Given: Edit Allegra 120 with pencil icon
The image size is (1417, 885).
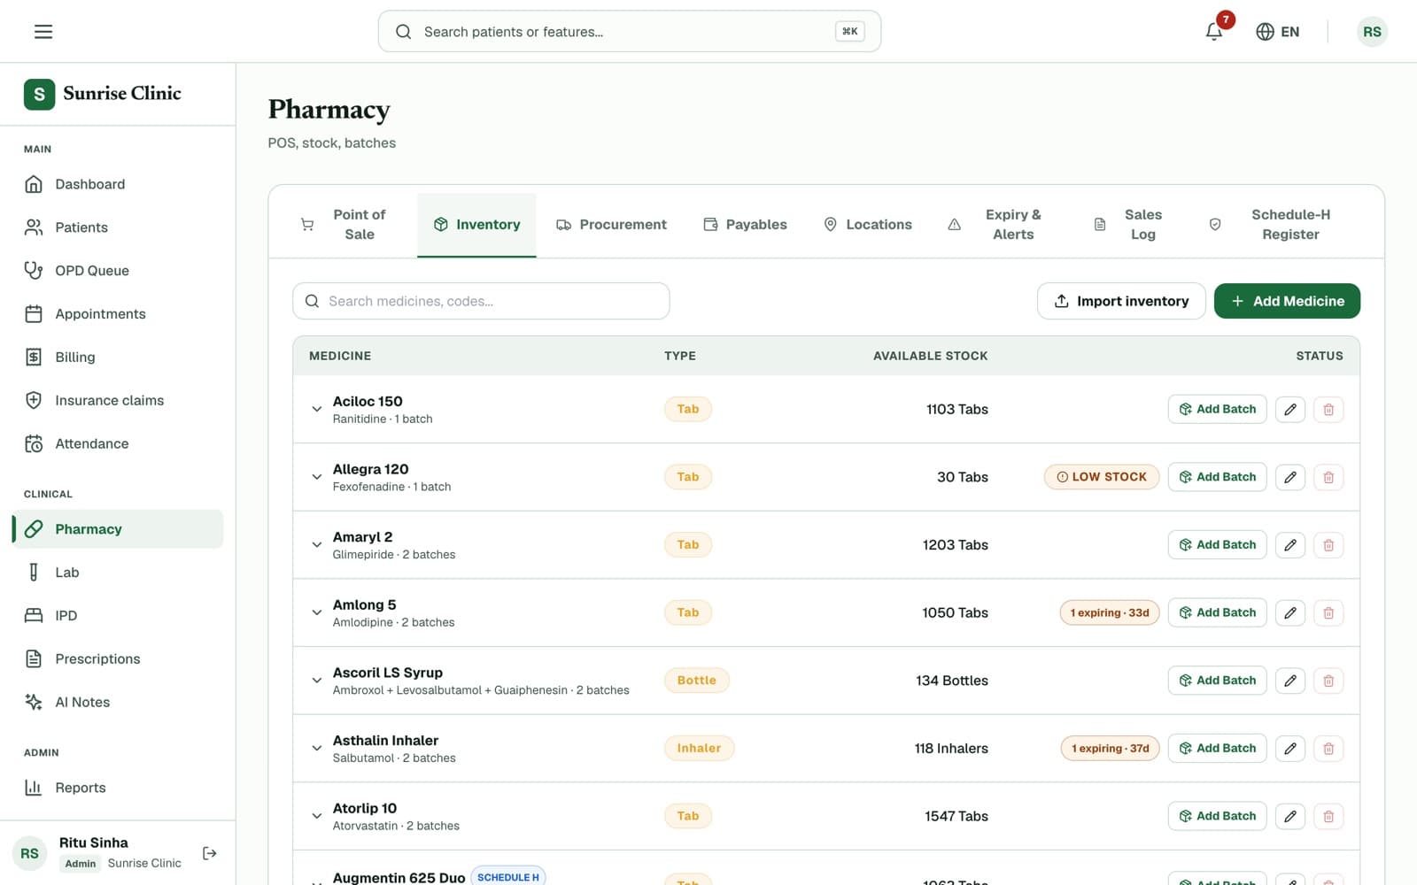Looking at the screenshot, I should (1290, 477).
